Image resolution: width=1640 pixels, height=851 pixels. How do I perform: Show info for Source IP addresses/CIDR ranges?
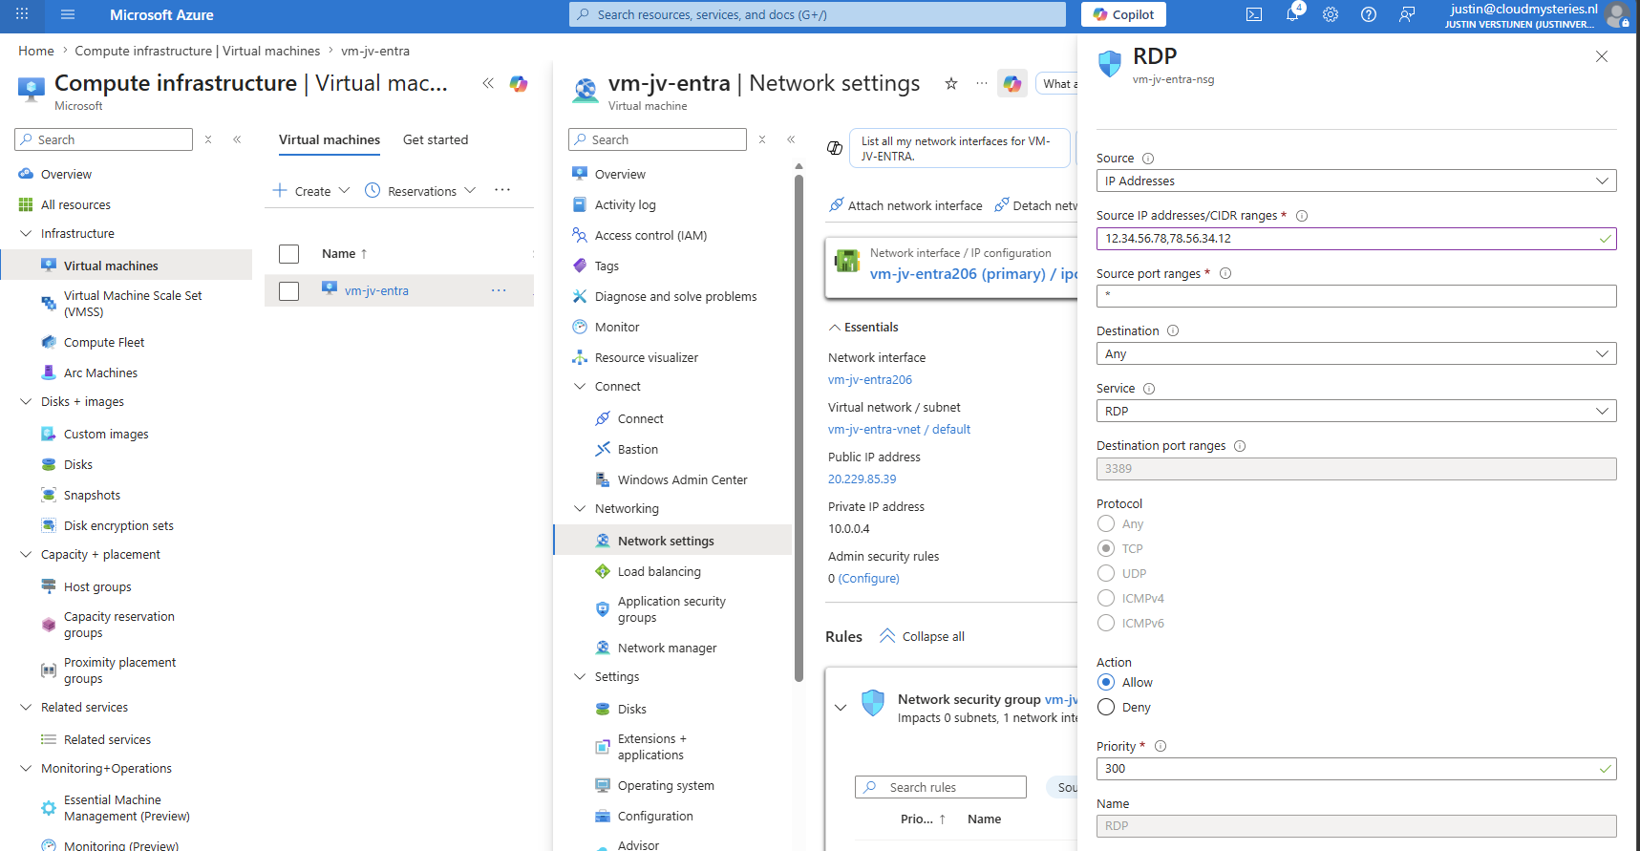(1301, 216)
